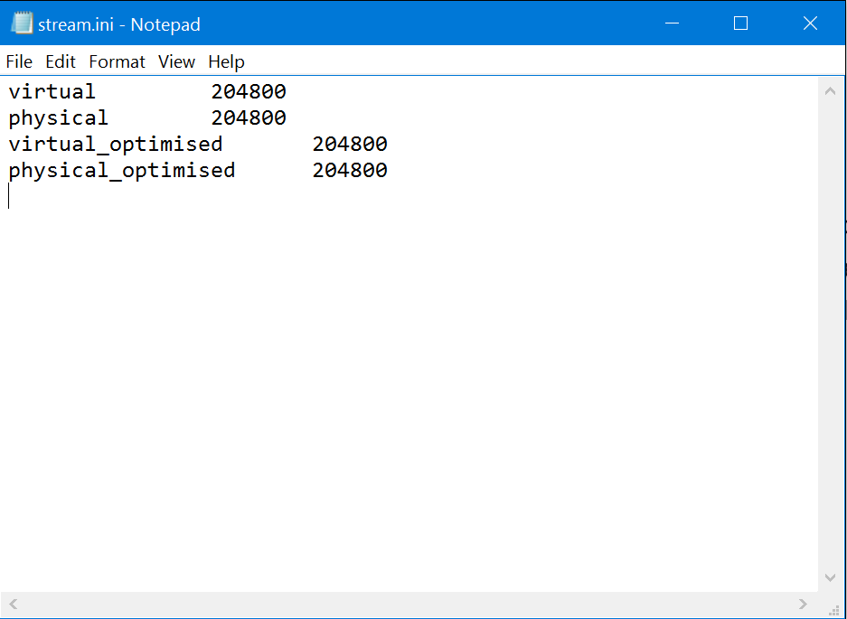Click the Notepad icon in title bar
Image resolution: width=847 pixels, height=619 pixels.
tap(22, 23)
